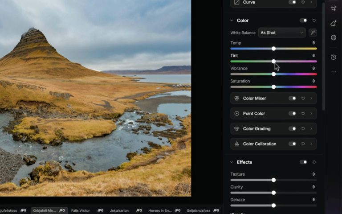Click the Effects section heading
Viewport: 342px width, 214px height.
click(244, 162)
